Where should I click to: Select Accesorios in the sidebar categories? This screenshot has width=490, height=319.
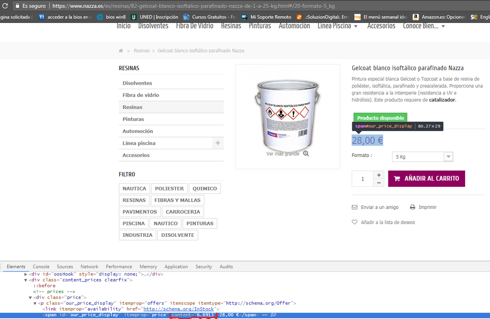[171, 155]
